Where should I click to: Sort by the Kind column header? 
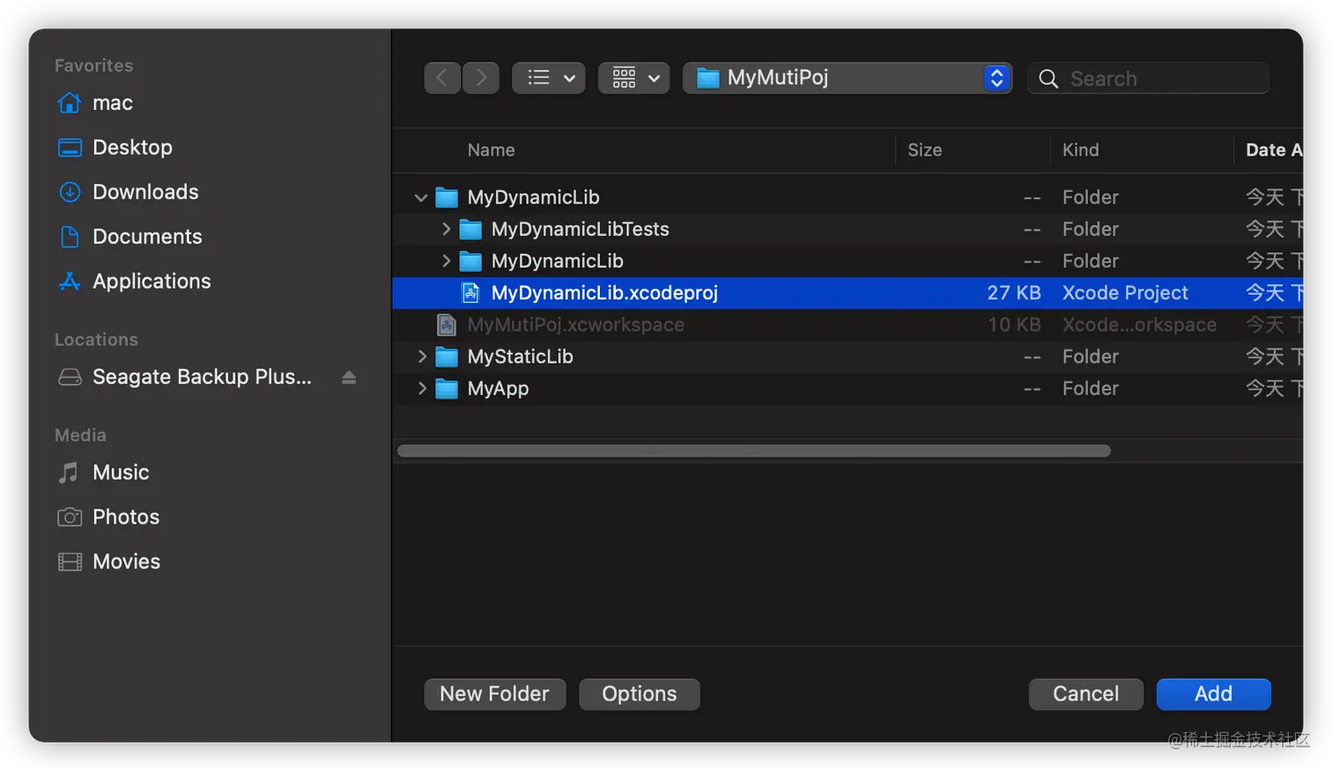pyautogui.click(x=1081, y=151)
